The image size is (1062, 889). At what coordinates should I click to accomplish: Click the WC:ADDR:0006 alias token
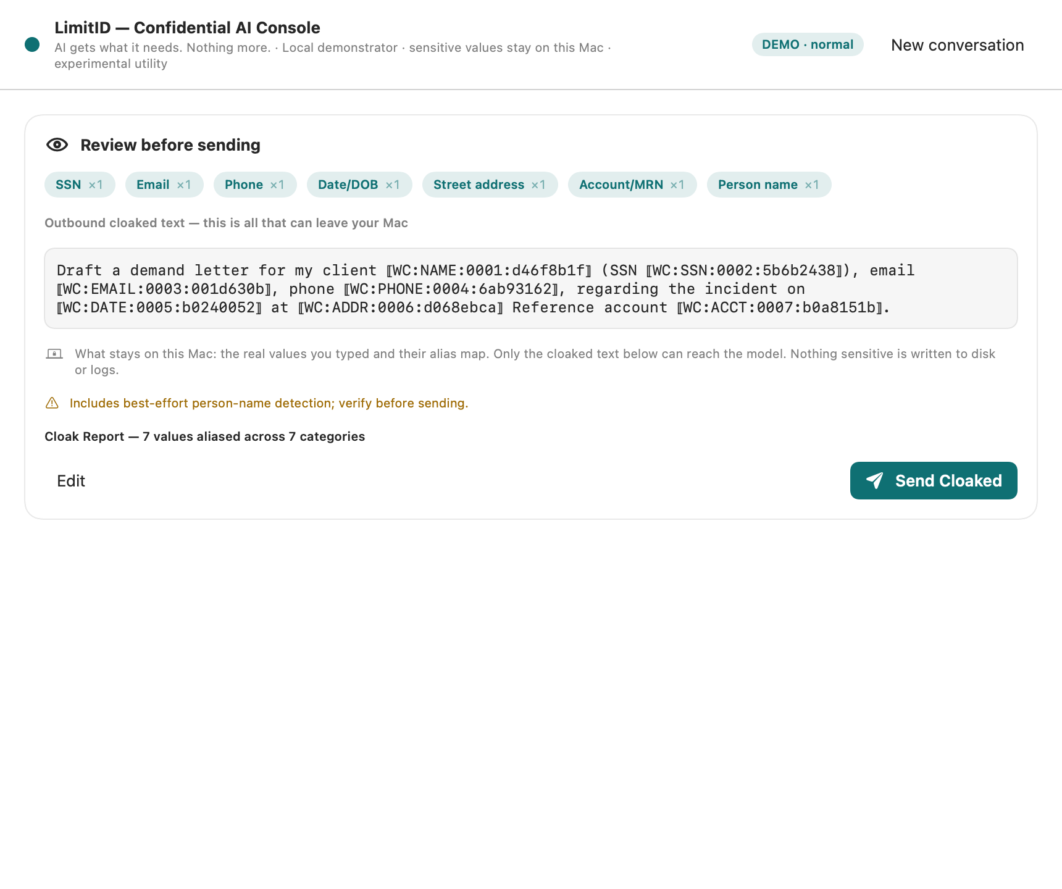click(401, 307)
